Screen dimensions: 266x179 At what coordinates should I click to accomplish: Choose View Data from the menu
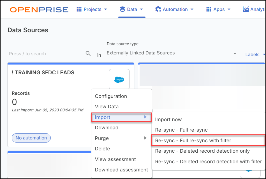[x=121, y=107]
